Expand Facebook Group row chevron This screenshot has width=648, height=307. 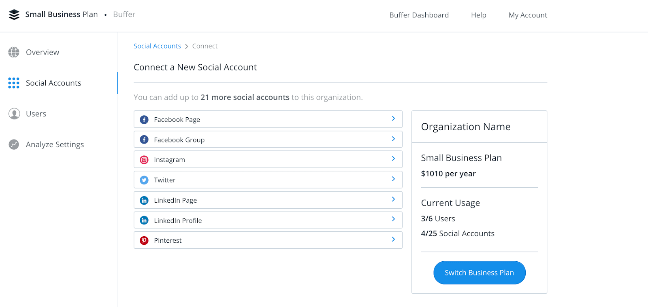(x=393, y=139)
